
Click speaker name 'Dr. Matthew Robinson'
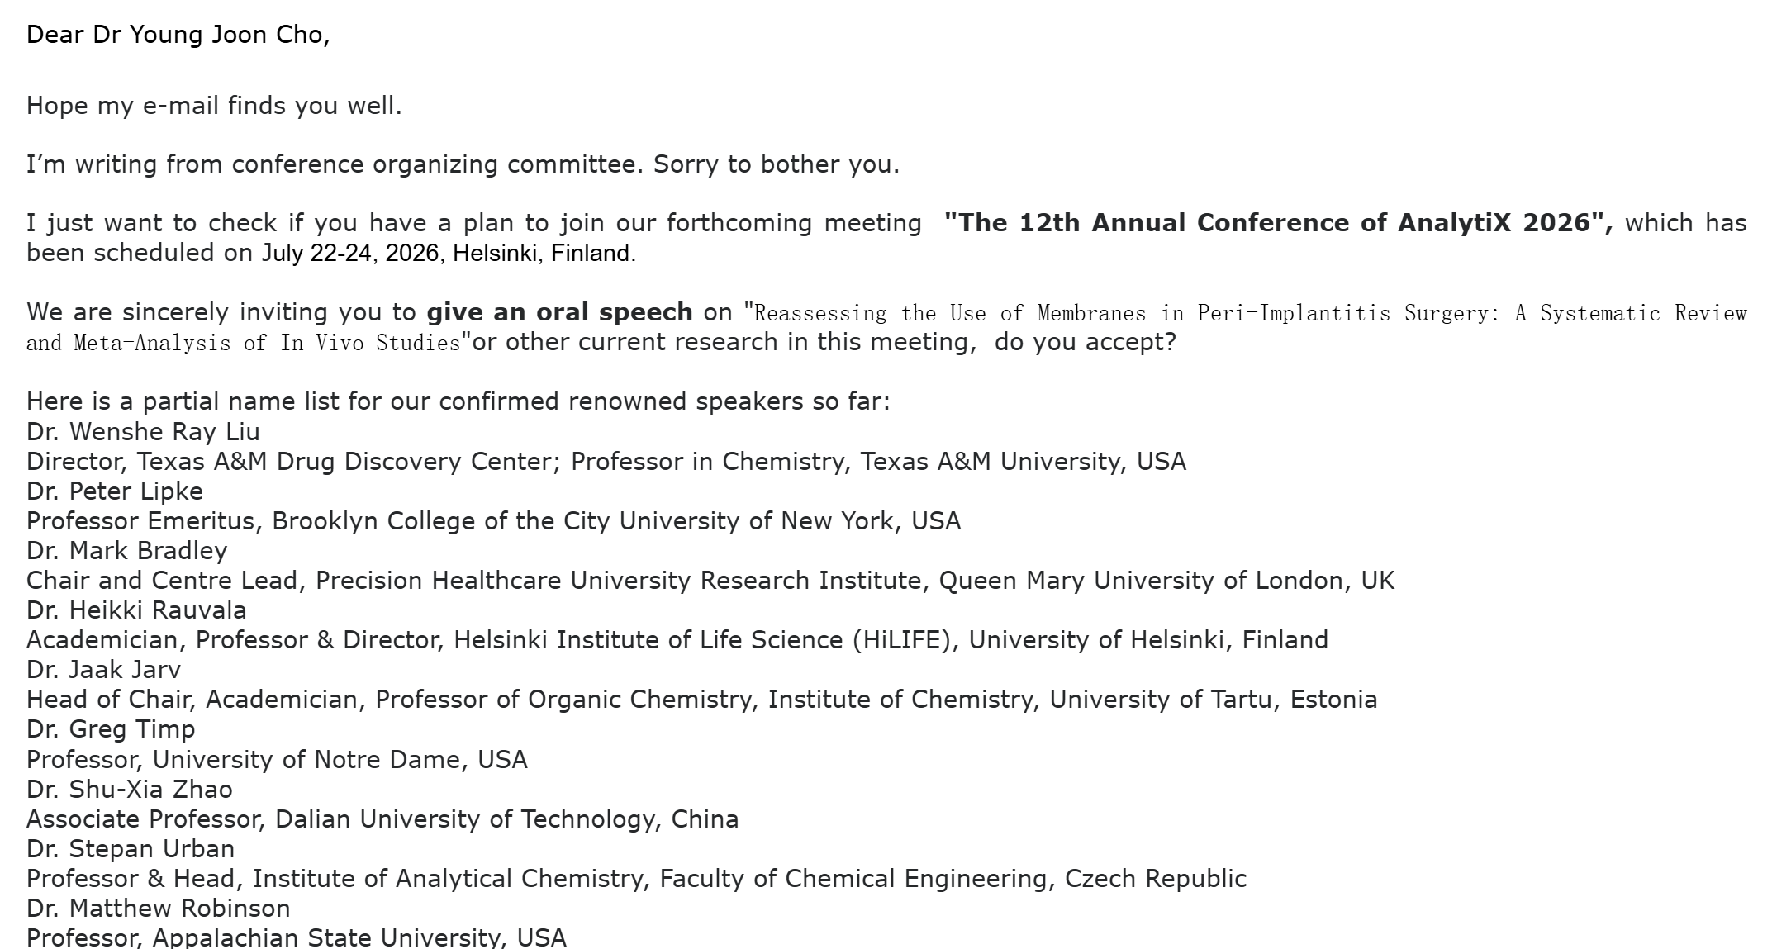pyautogui.click(x=159, y=908)
